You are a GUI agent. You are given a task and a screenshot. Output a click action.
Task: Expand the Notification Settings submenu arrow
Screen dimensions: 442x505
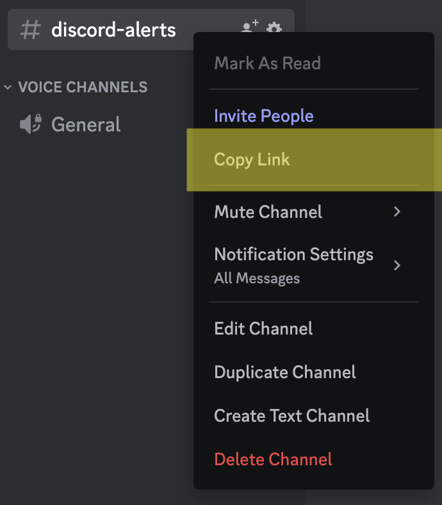[x=397, y=265]
